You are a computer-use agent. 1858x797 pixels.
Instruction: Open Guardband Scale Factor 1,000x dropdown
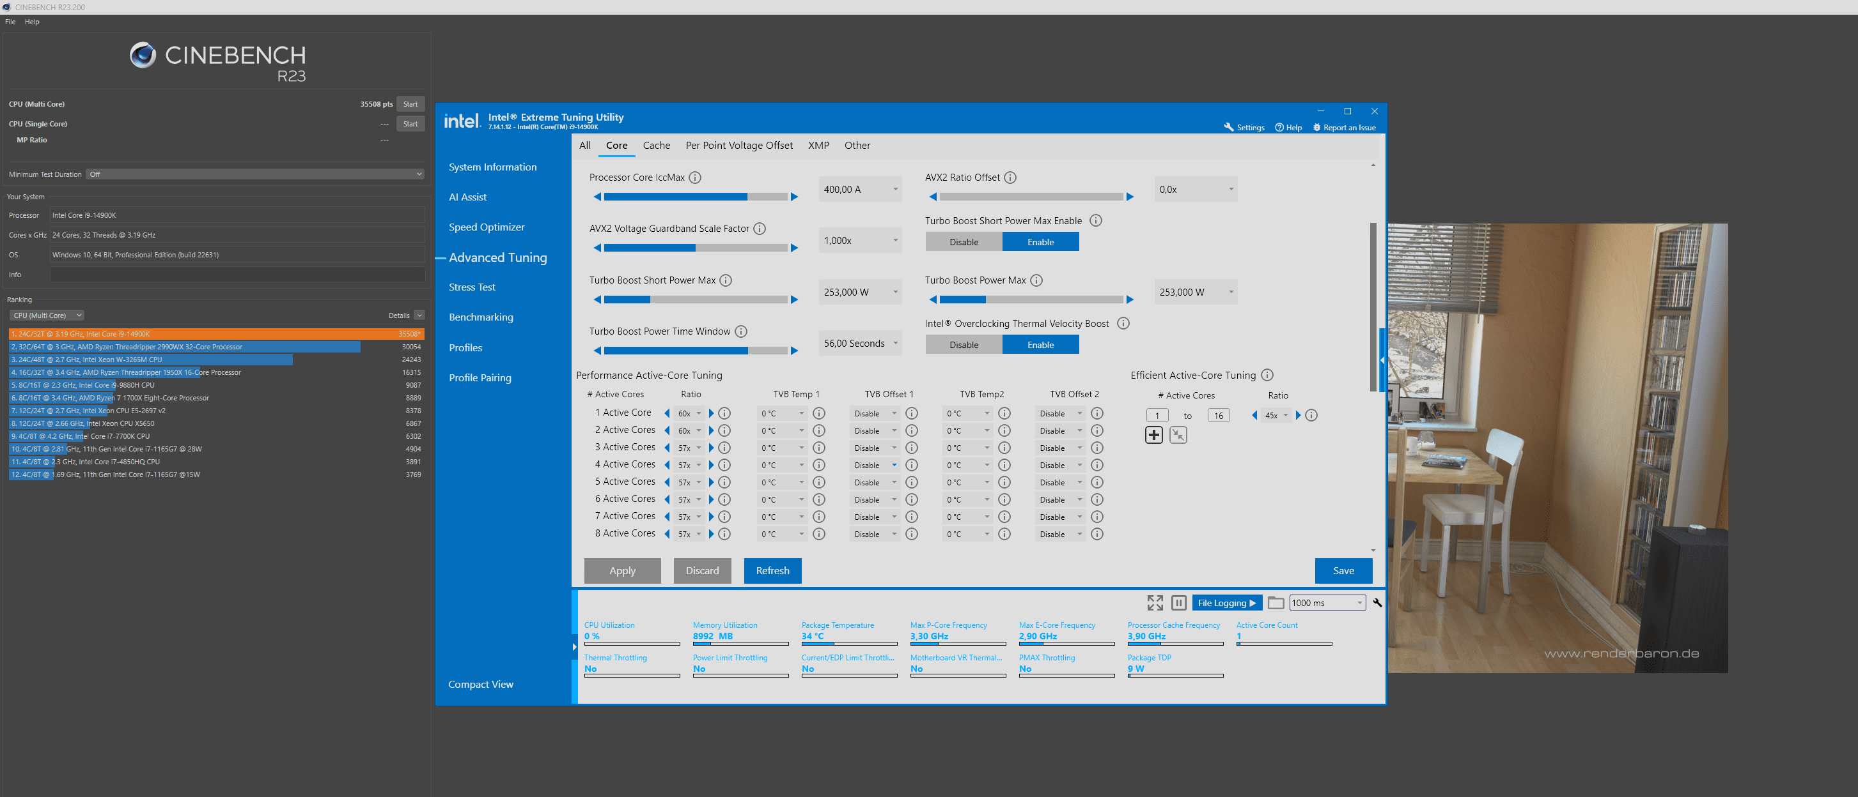tap(860, 241)
